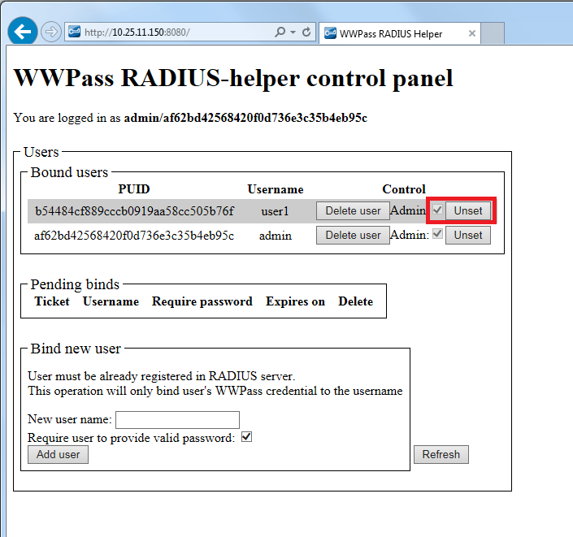Click the site icon in address bar

tap(75, 32)
